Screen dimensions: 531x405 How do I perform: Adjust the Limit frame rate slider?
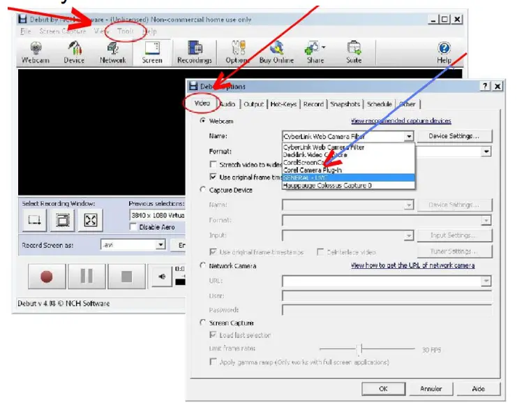(x=361, y=348)
